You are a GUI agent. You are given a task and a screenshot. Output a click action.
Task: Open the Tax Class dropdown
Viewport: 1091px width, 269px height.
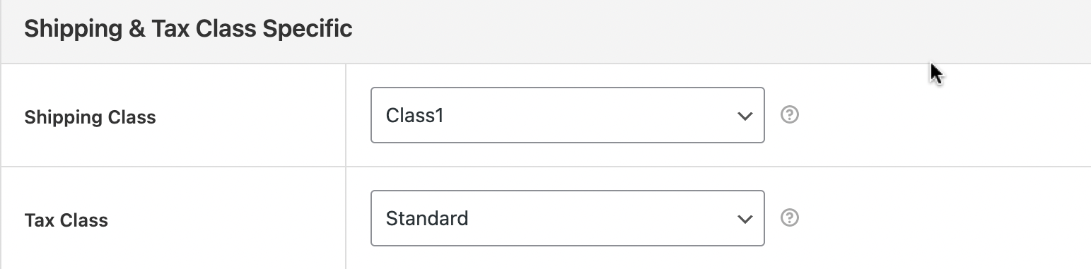(567, 218)
